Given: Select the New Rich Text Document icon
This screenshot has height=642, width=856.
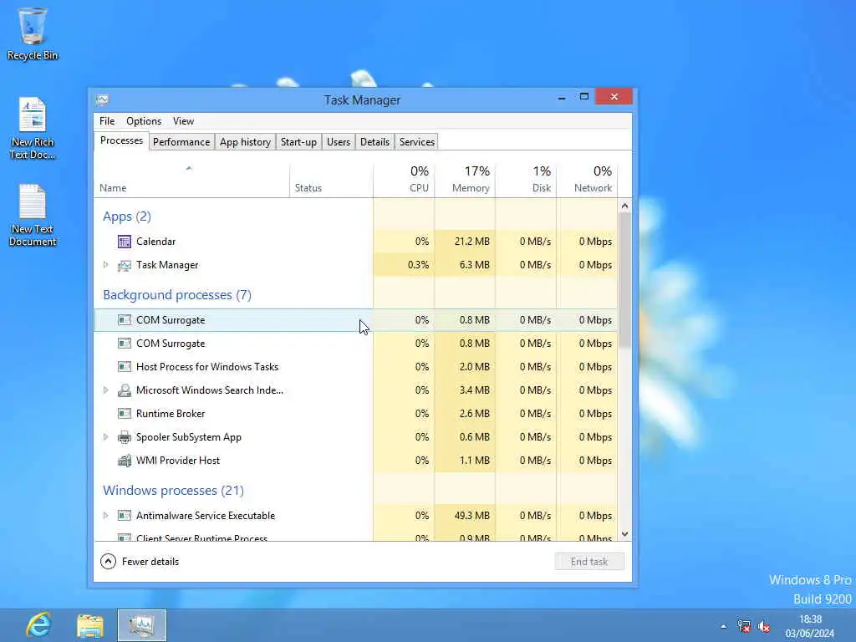Looking at the screenshot, I should pos(33,128).
